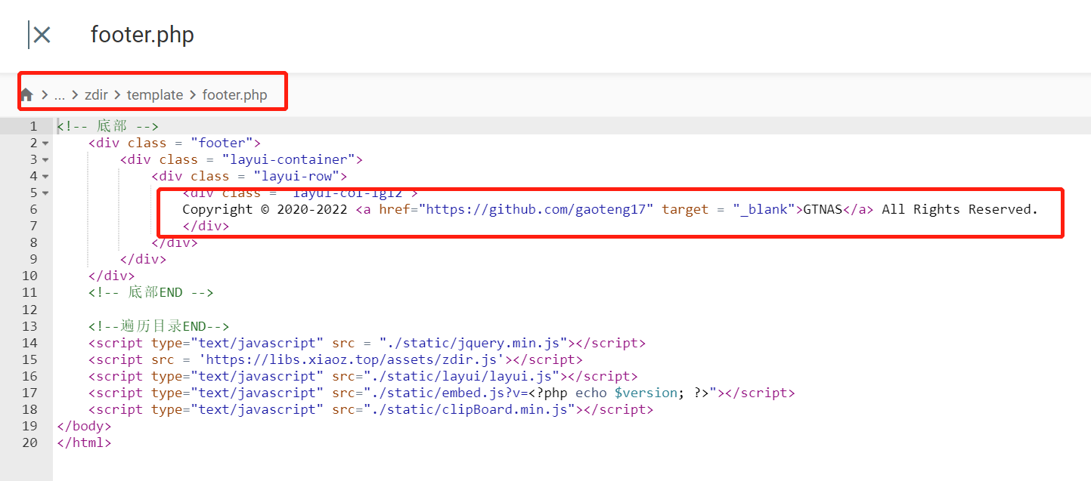Collapse the fold arrow on line 3
Viewport: 1091px width, 481px height.
(45, 160)
